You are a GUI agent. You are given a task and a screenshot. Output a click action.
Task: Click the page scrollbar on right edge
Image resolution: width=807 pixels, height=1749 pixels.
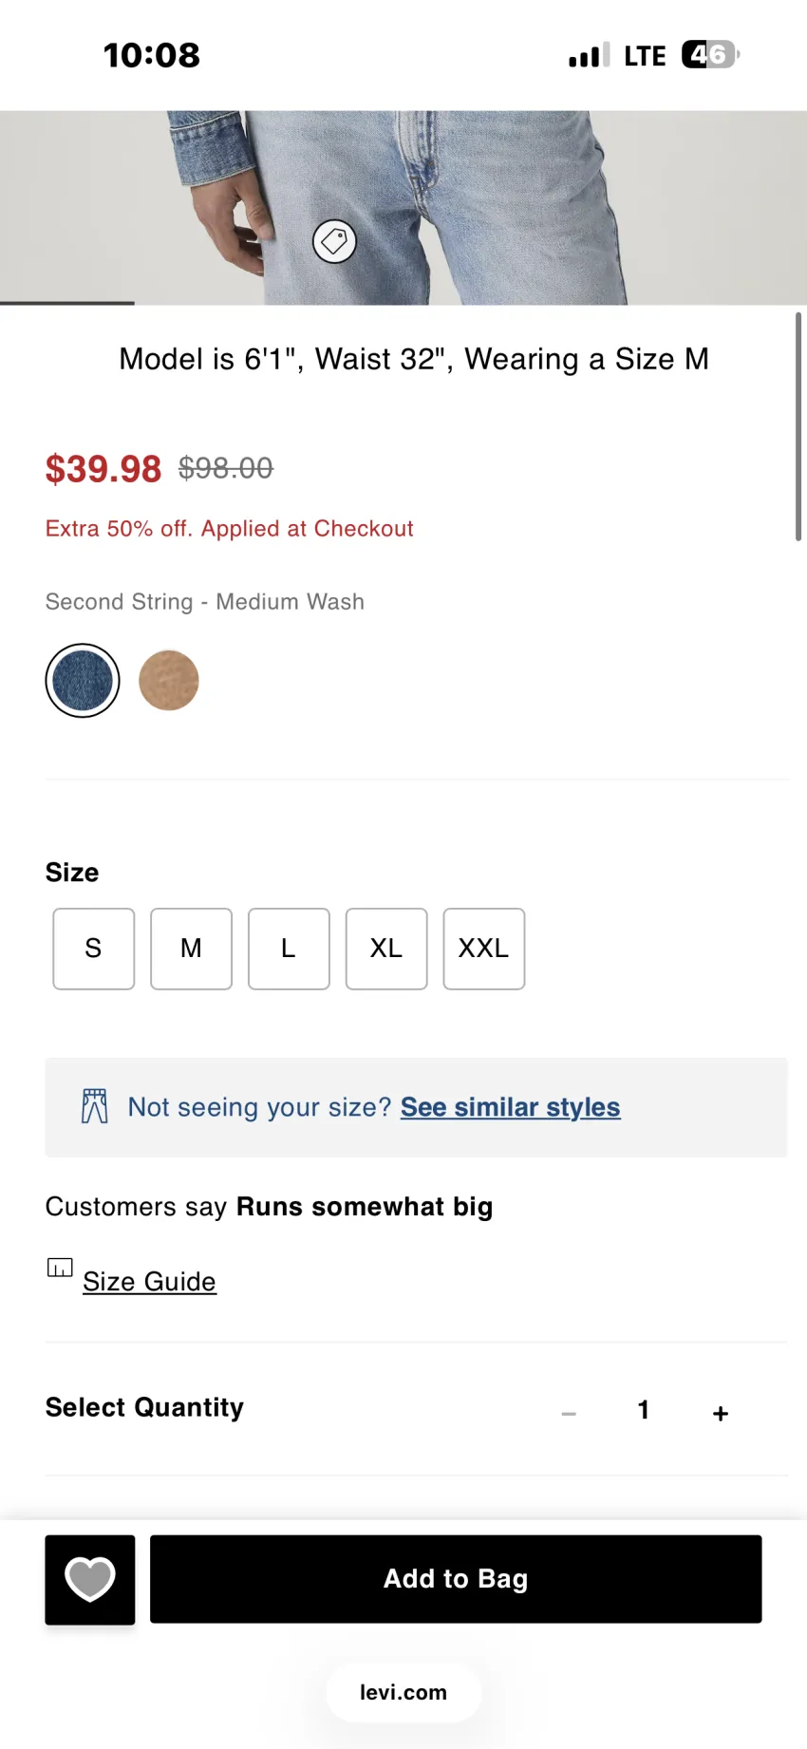coord(798,426)
